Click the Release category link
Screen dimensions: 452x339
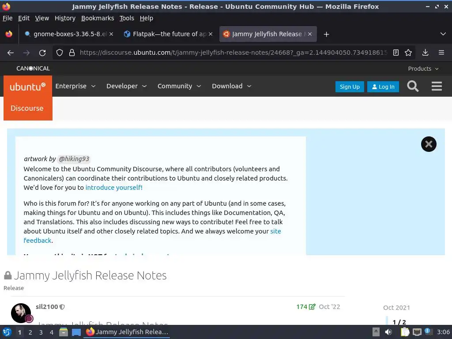(x=14, y=288)
